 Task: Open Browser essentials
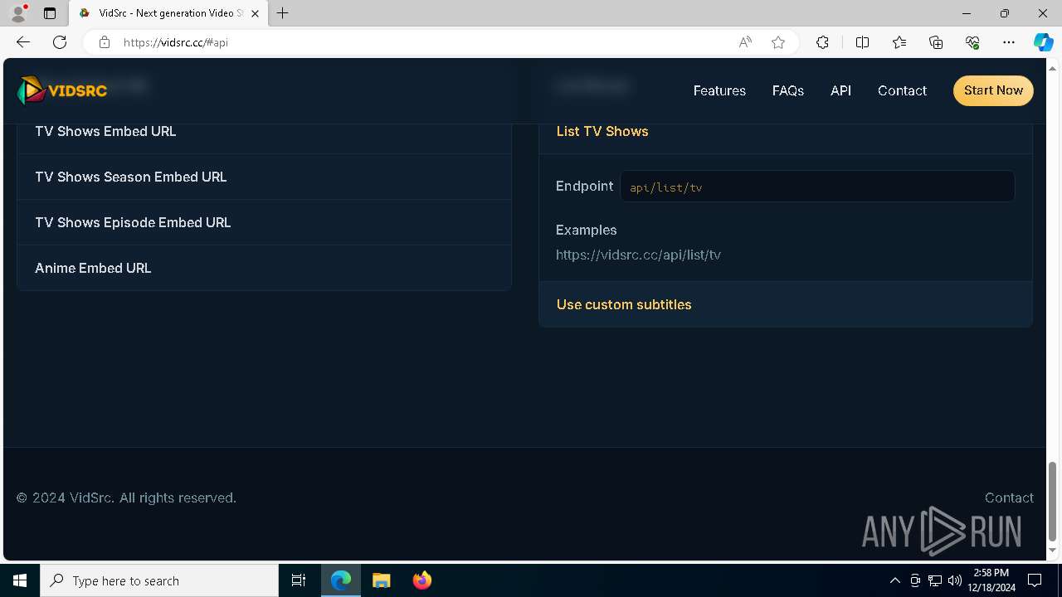972,42
